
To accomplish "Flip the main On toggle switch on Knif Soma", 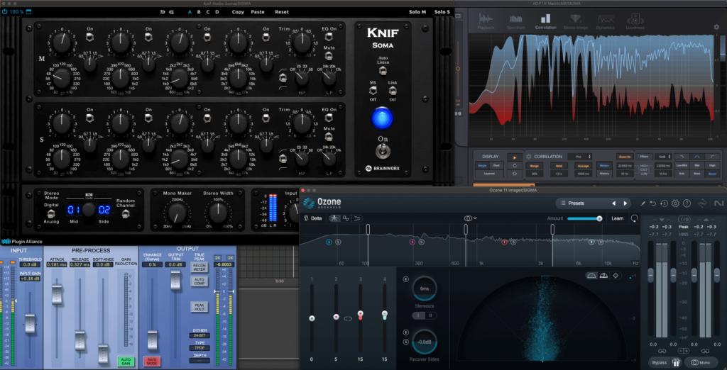I will click(x=383, y=150).
